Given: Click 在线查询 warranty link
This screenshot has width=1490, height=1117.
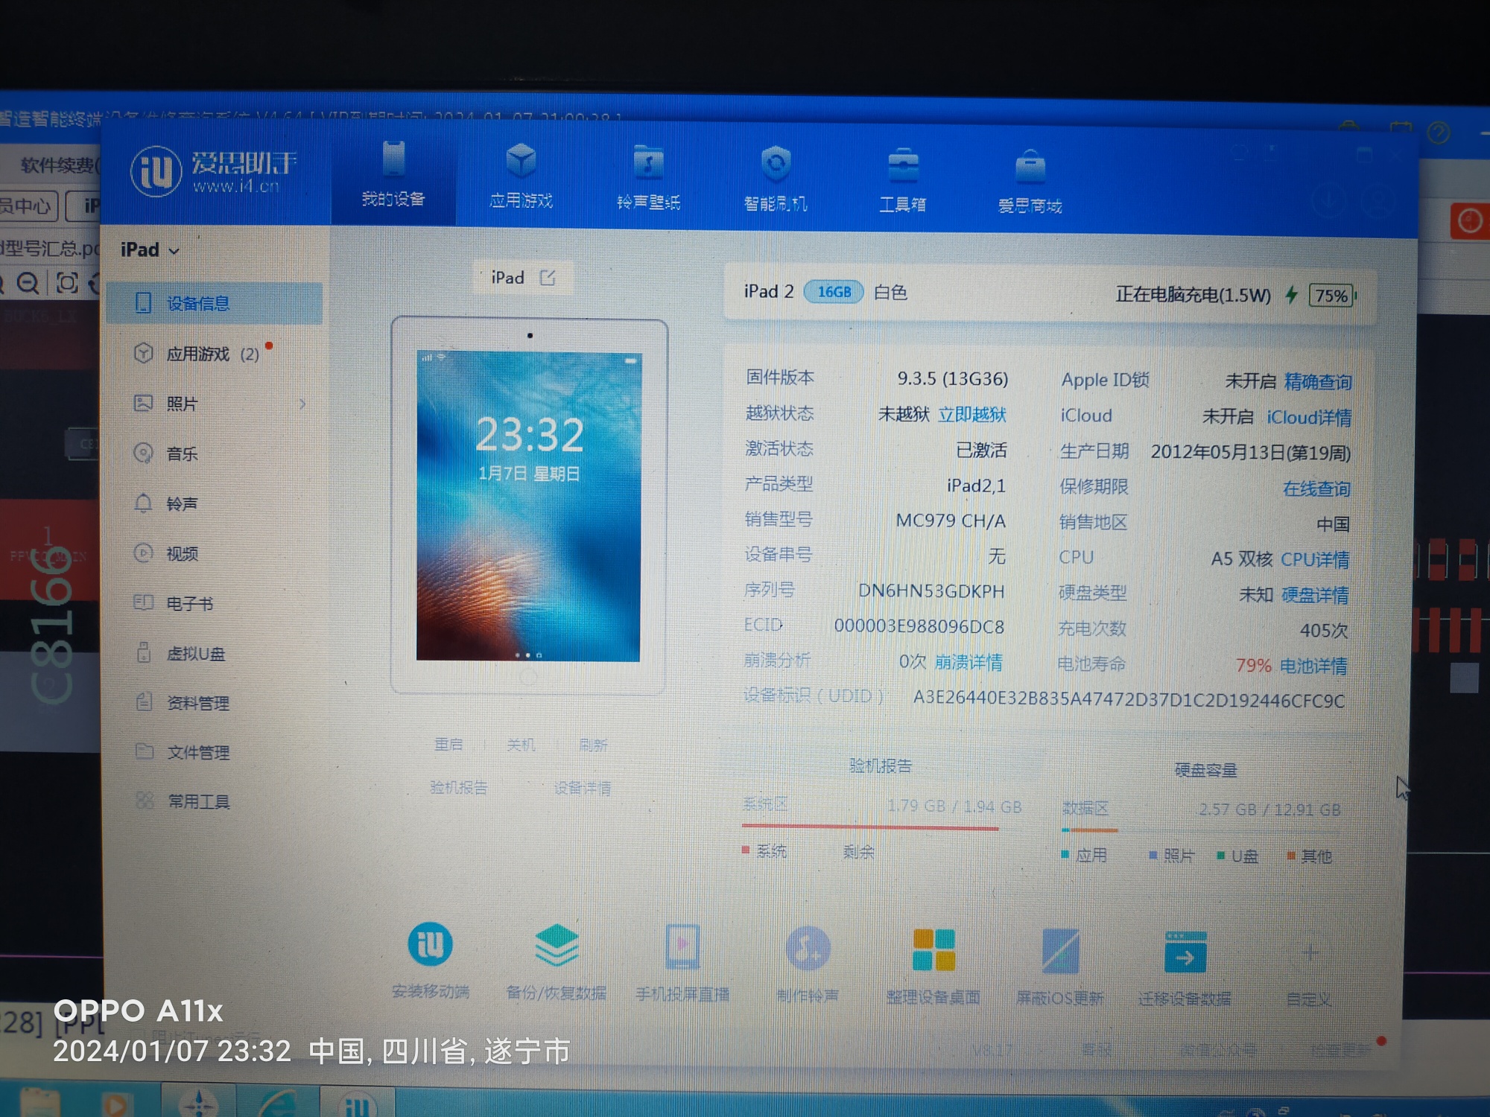Looking at the screenshot, I should (x=1316, y=489).
